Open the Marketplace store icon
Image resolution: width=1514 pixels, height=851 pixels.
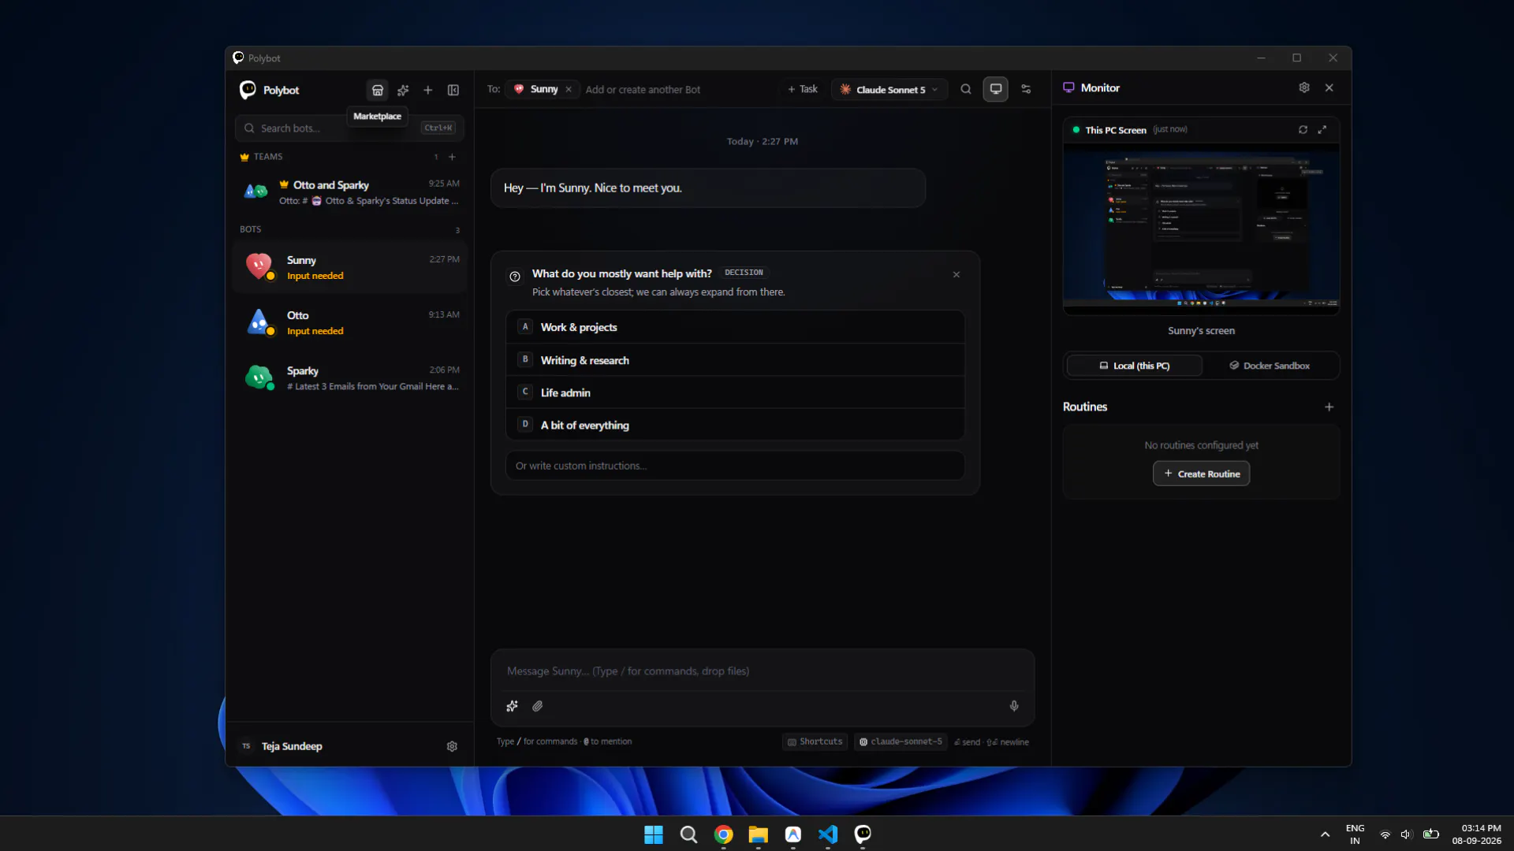[378, 90]
